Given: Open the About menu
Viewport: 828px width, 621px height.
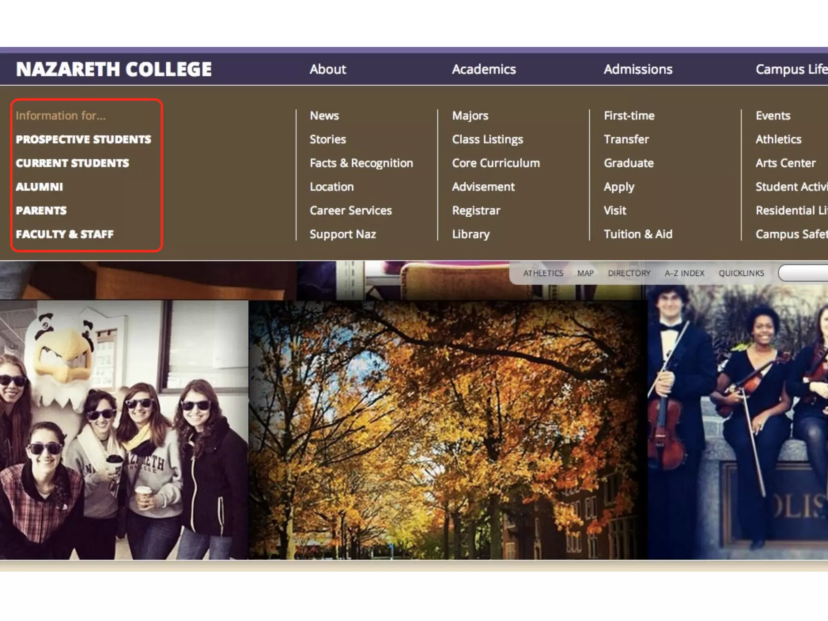Looking at the screenshot, I should [327, 69].
